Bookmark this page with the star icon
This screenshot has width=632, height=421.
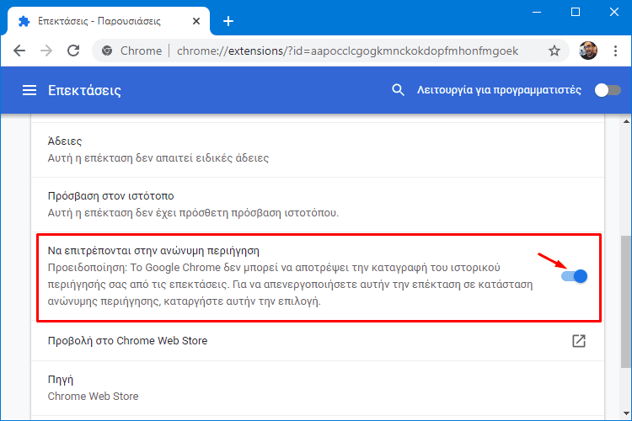tap(554, 51)
